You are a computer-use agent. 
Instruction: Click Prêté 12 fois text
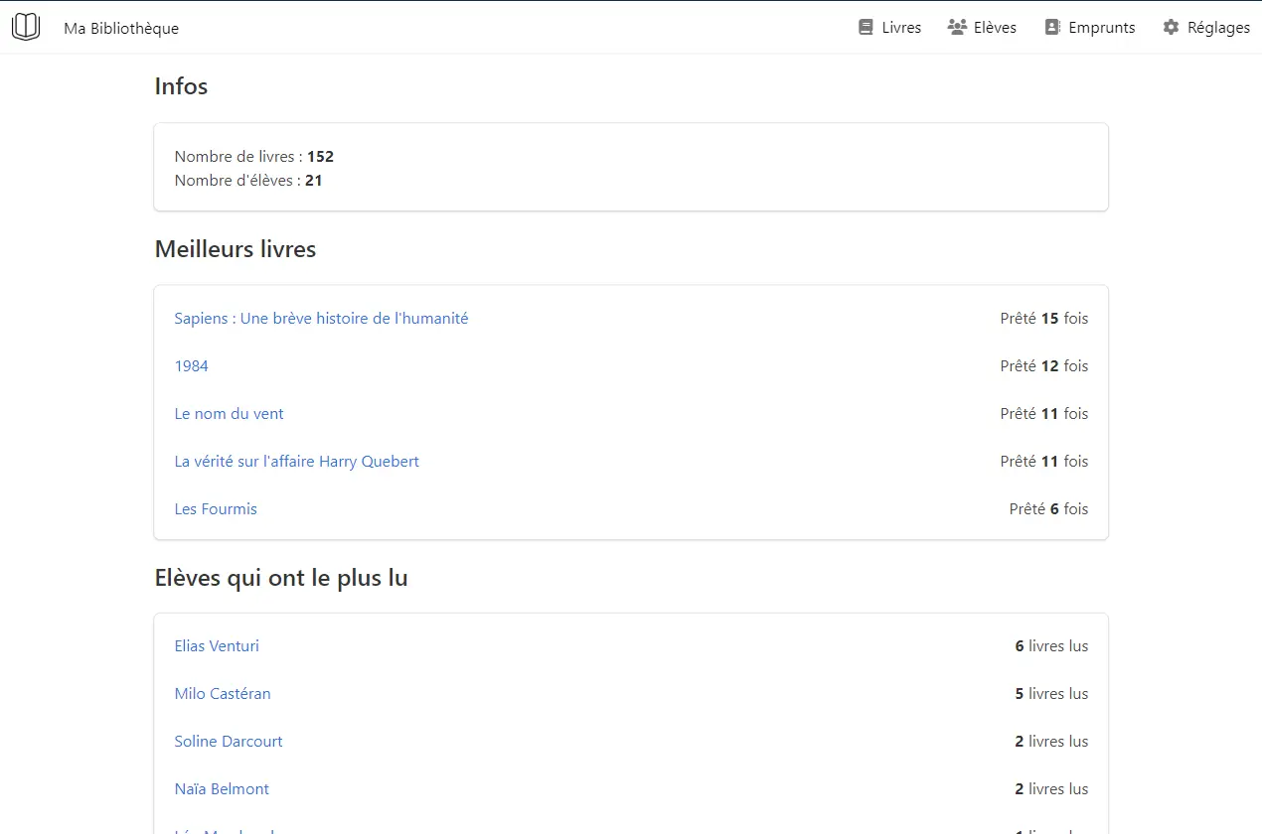(x=1044, y=366)
